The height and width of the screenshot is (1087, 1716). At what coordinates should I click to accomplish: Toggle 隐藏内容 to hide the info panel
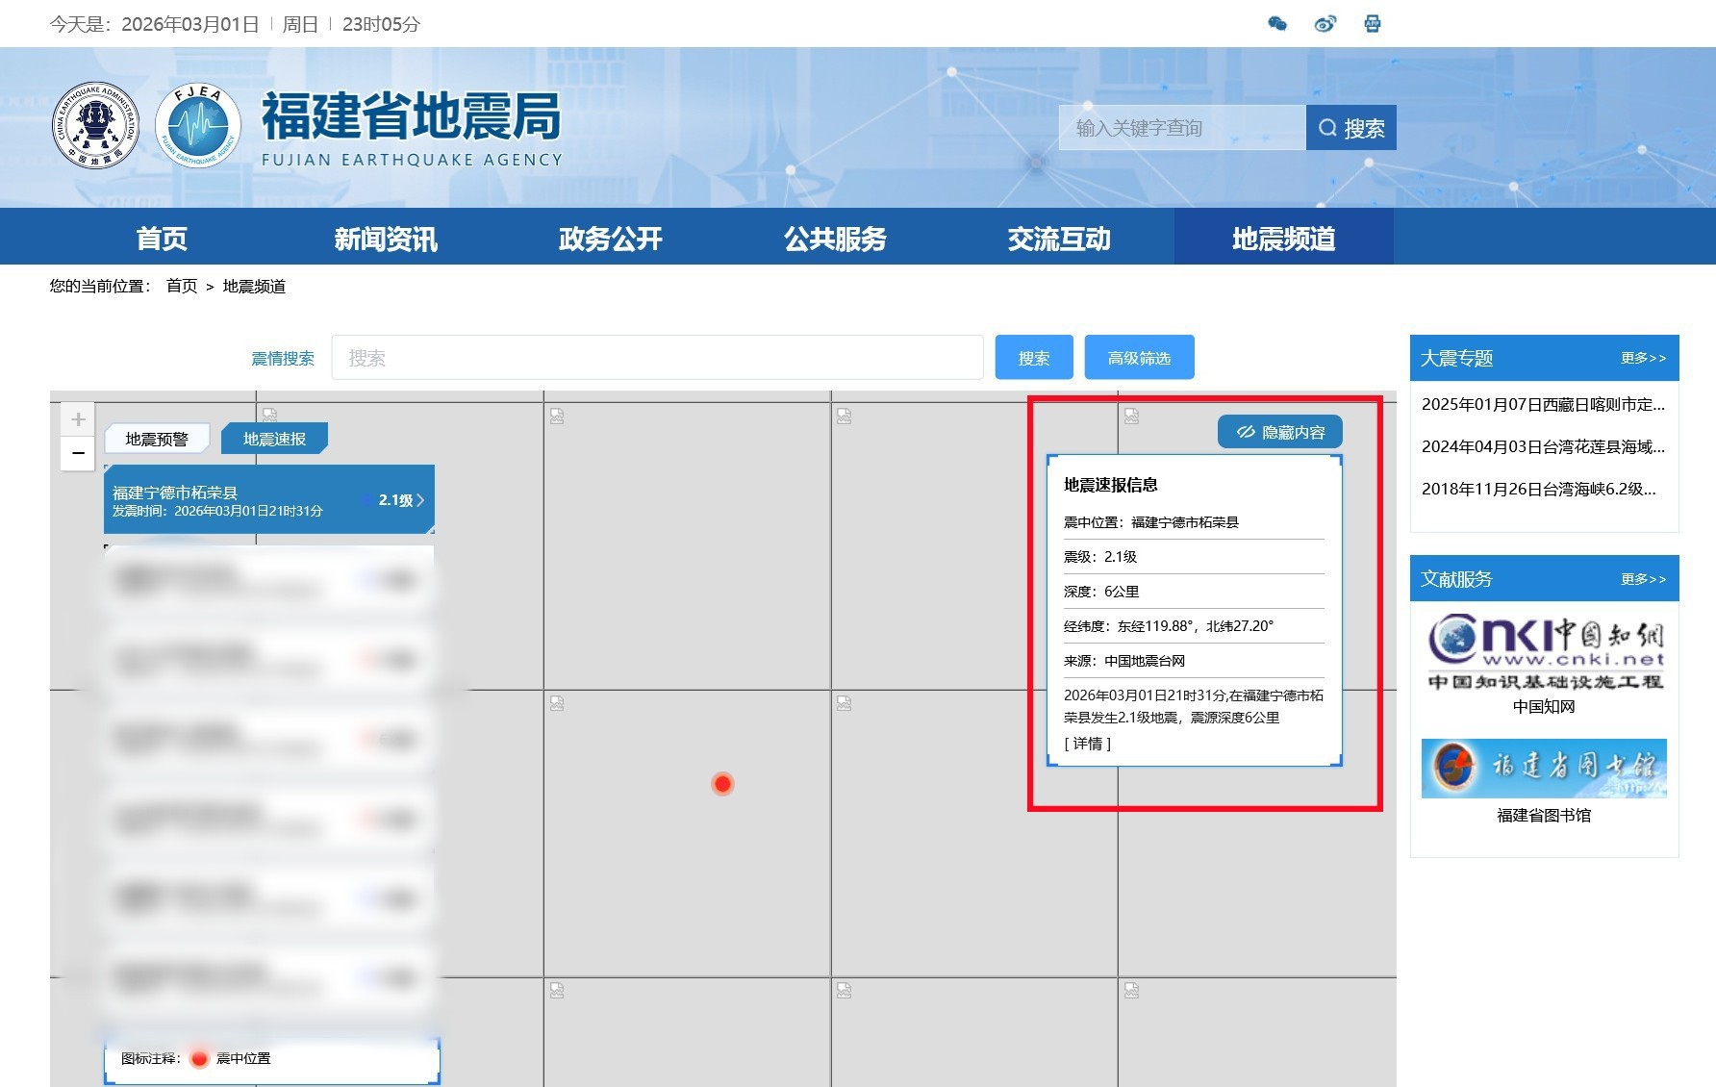coord(1280,432)
